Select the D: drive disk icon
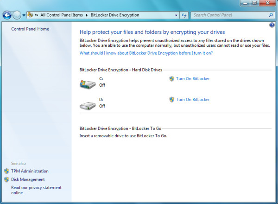278x204 pixels. [88, 106]
